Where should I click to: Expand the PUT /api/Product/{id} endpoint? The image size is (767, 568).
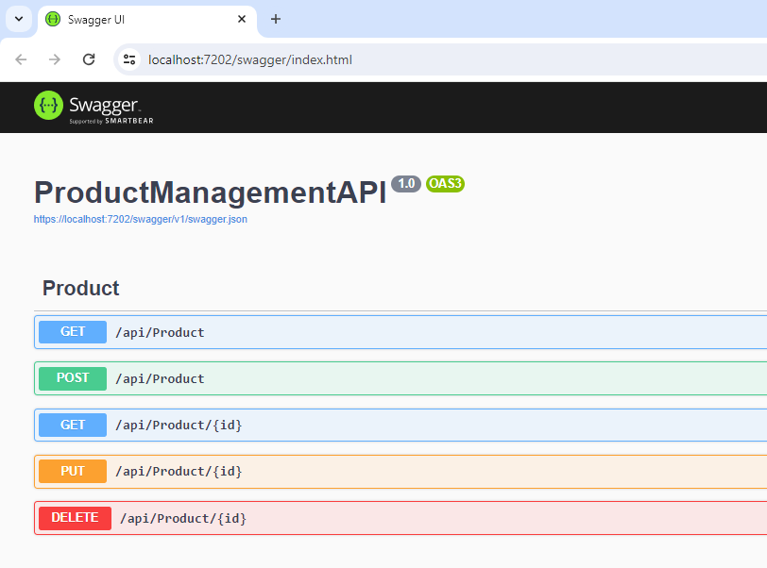click(x=401, y=472)
